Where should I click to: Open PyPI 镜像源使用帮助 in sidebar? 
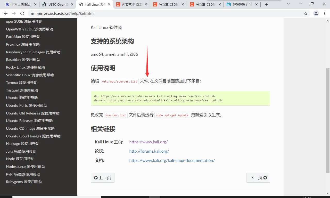click(23, 174)
